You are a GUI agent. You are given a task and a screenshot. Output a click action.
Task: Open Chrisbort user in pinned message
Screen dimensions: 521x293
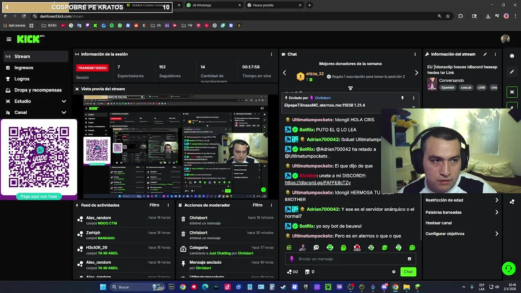coord(322,98)
